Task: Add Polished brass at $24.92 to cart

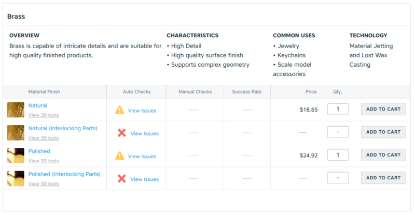Action: click(383, 155)
